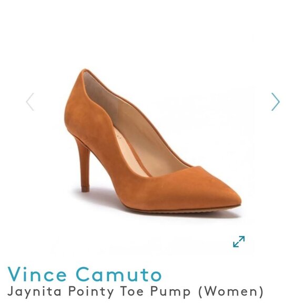This screenshot has width=305, height=305.
Task: Click the word Toe in product name
Action: (133, 291)
